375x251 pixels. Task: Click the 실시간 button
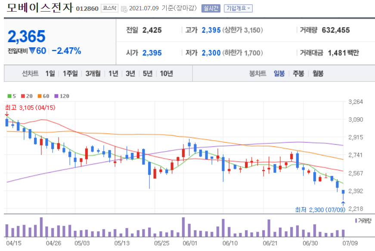point(211,8)
